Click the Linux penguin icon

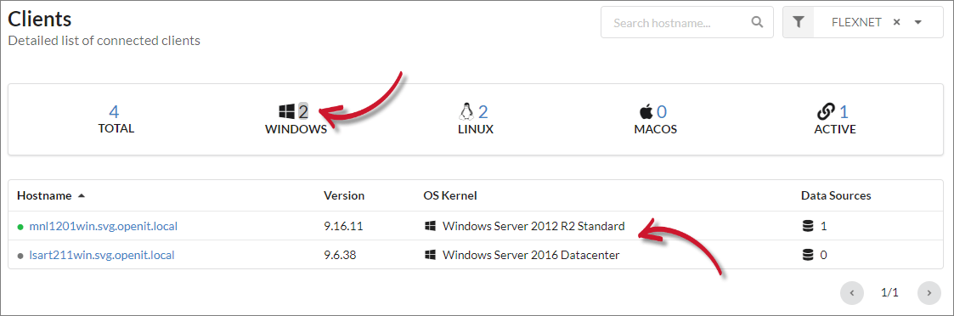(466, 111)
